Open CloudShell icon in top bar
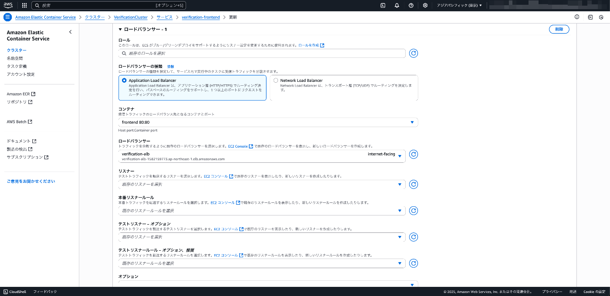The height and width of the screenshot is (296, 610). (x=383, y=6)
